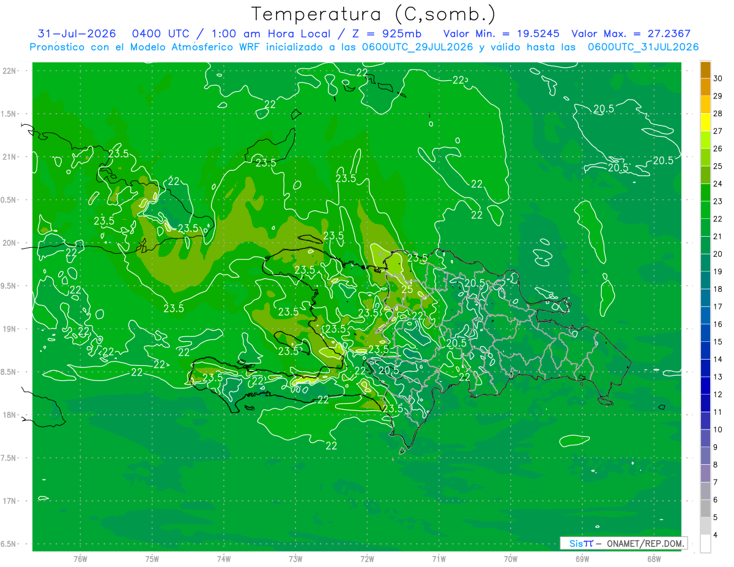
Task: Click the 76W longitude axis label
Action: (x=80, y=558)
